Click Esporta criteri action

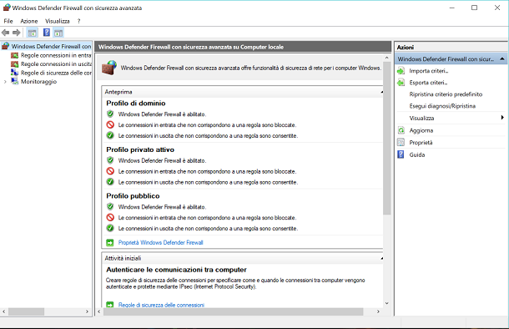(428, 83)
